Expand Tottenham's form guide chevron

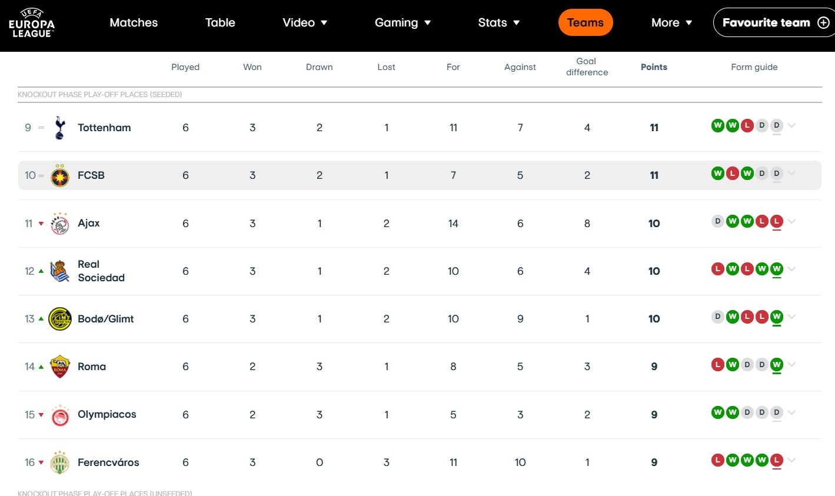point(791,125)
